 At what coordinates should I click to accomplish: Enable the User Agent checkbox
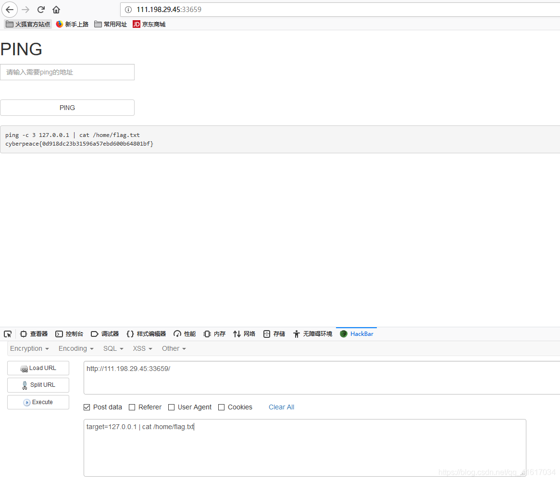click(172, 407)
